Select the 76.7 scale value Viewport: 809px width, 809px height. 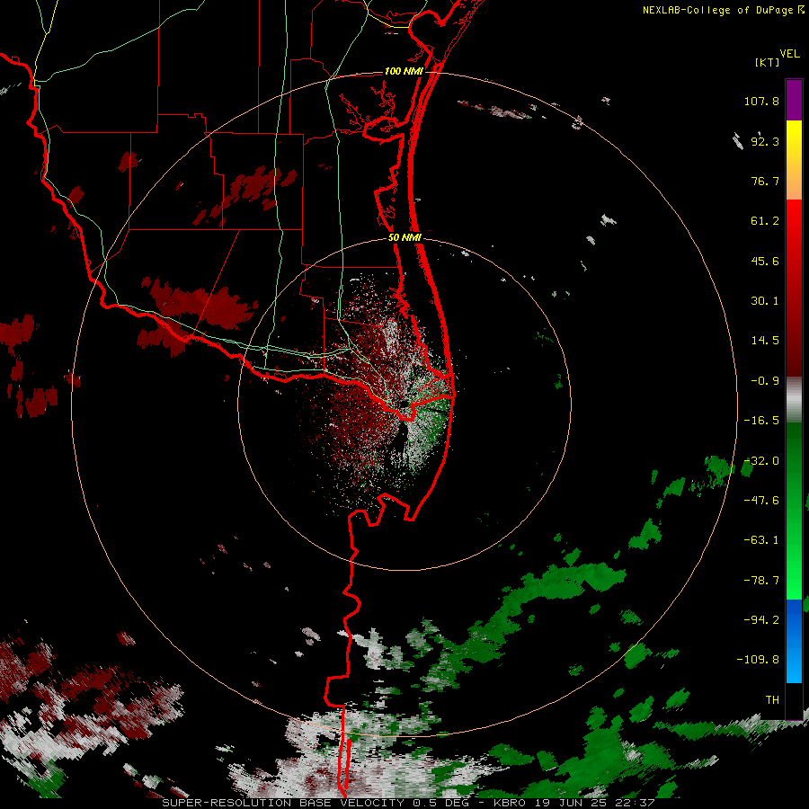coord(765,181)
